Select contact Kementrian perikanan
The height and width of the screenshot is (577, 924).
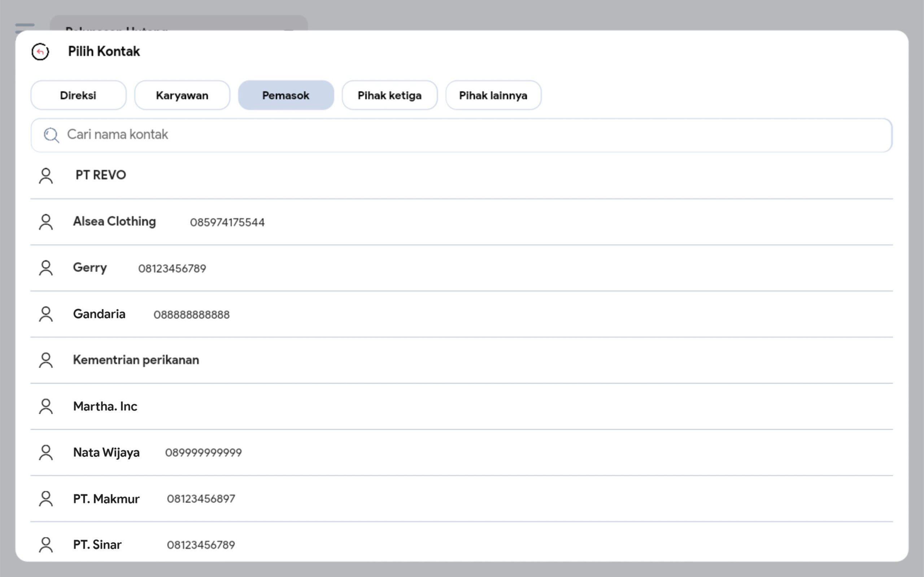point(136,360)
